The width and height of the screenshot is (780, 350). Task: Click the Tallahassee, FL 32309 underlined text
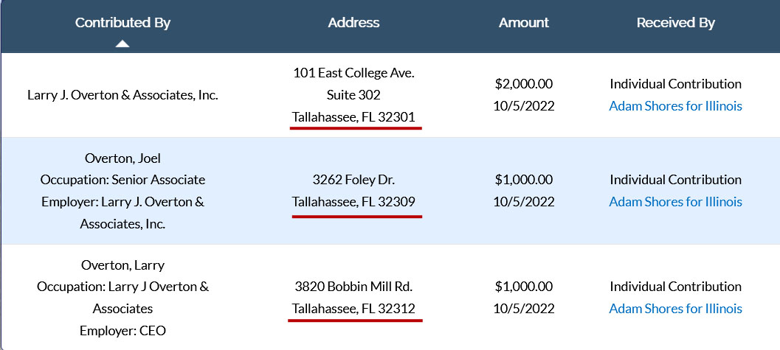click(x=353, y=202)
